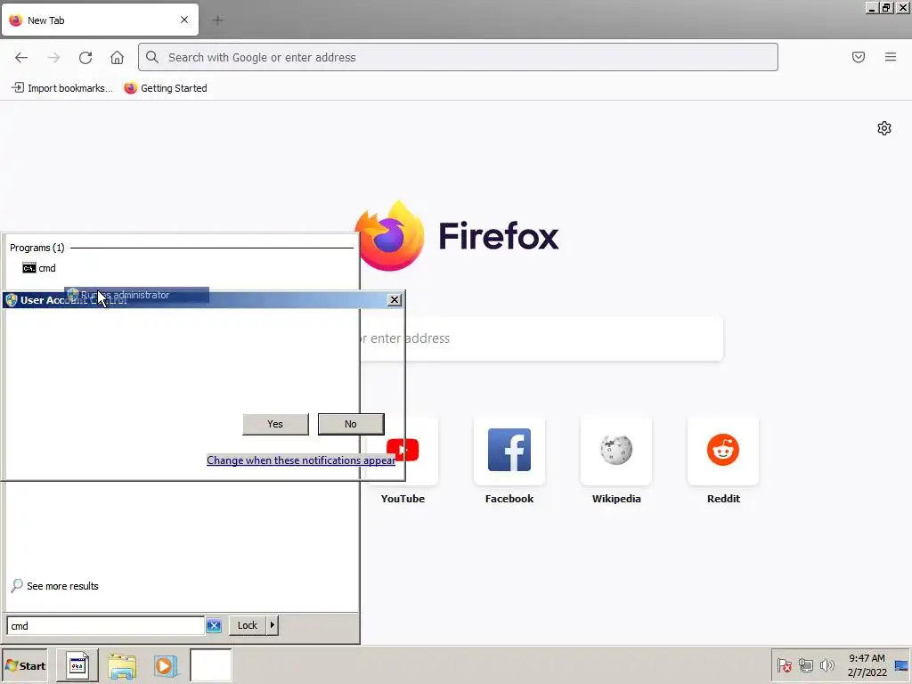Click the Firefox logo on new tab page
This screenshot has width=912, height=684.
[457, 235]
